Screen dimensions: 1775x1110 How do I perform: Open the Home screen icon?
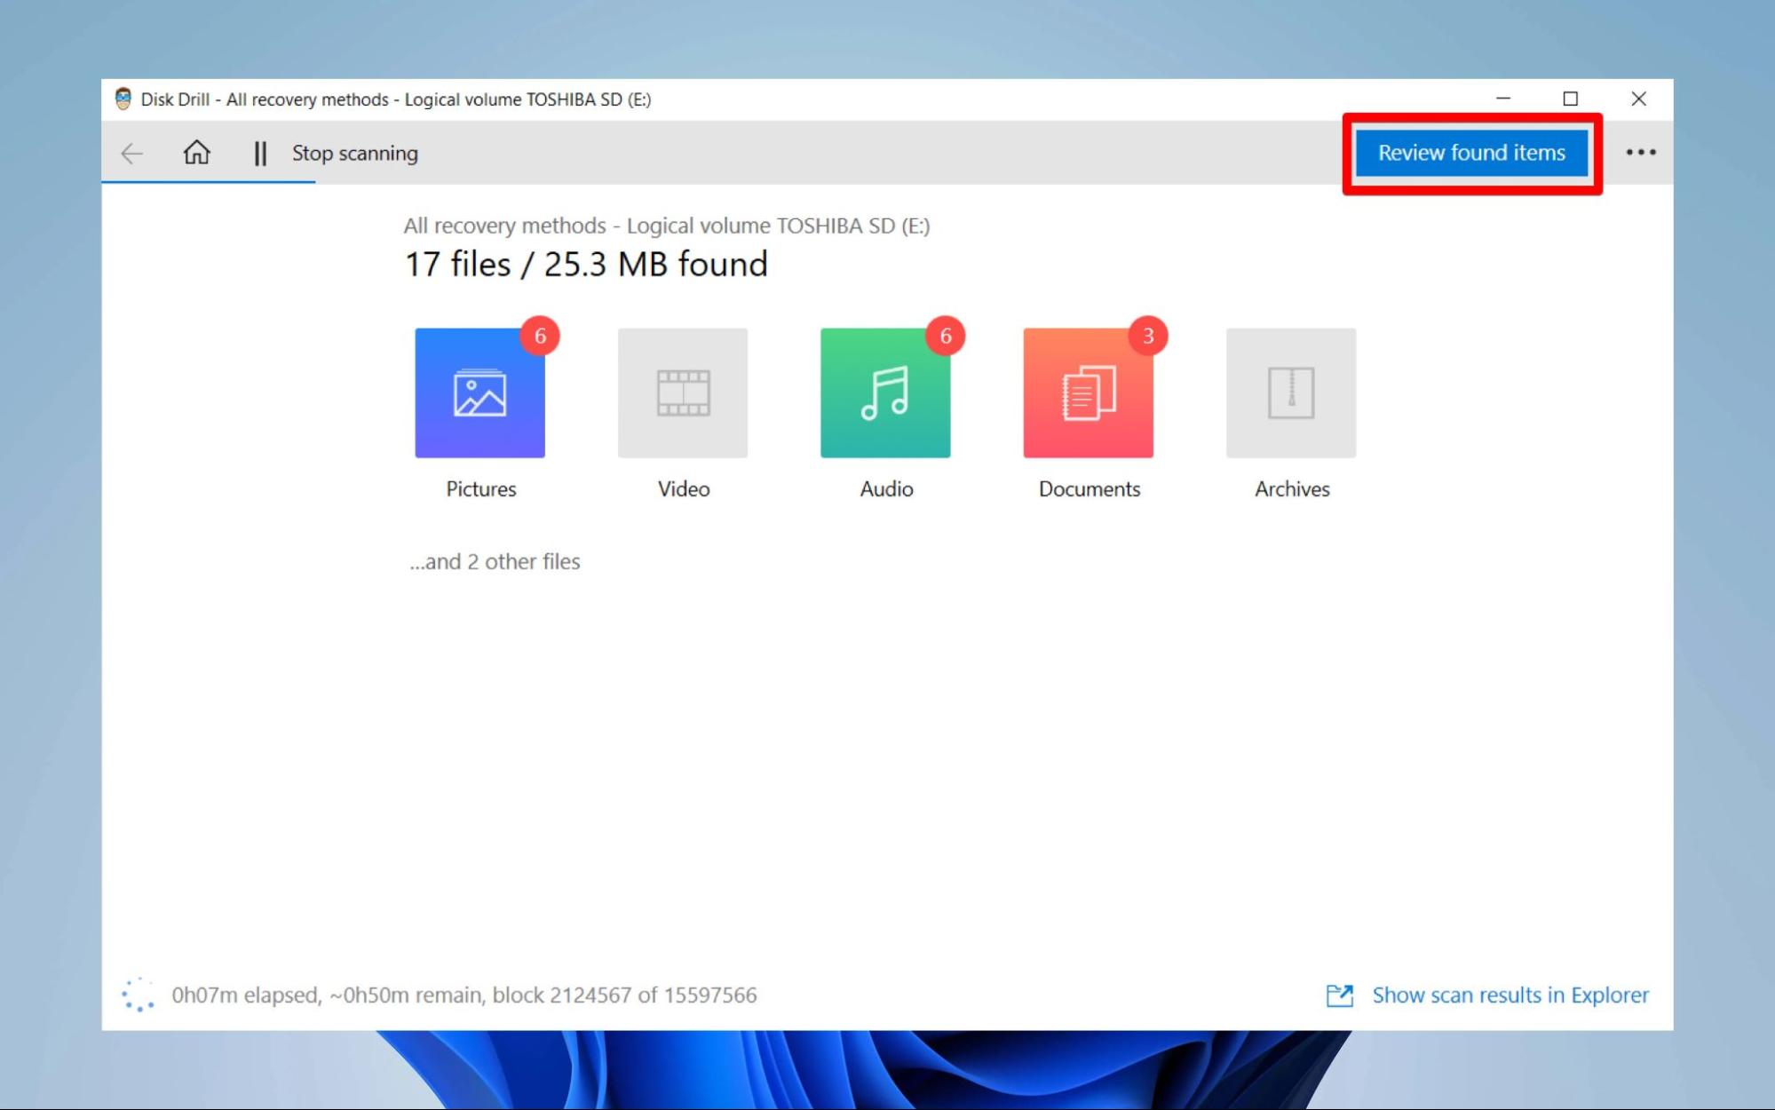point(196,153)
